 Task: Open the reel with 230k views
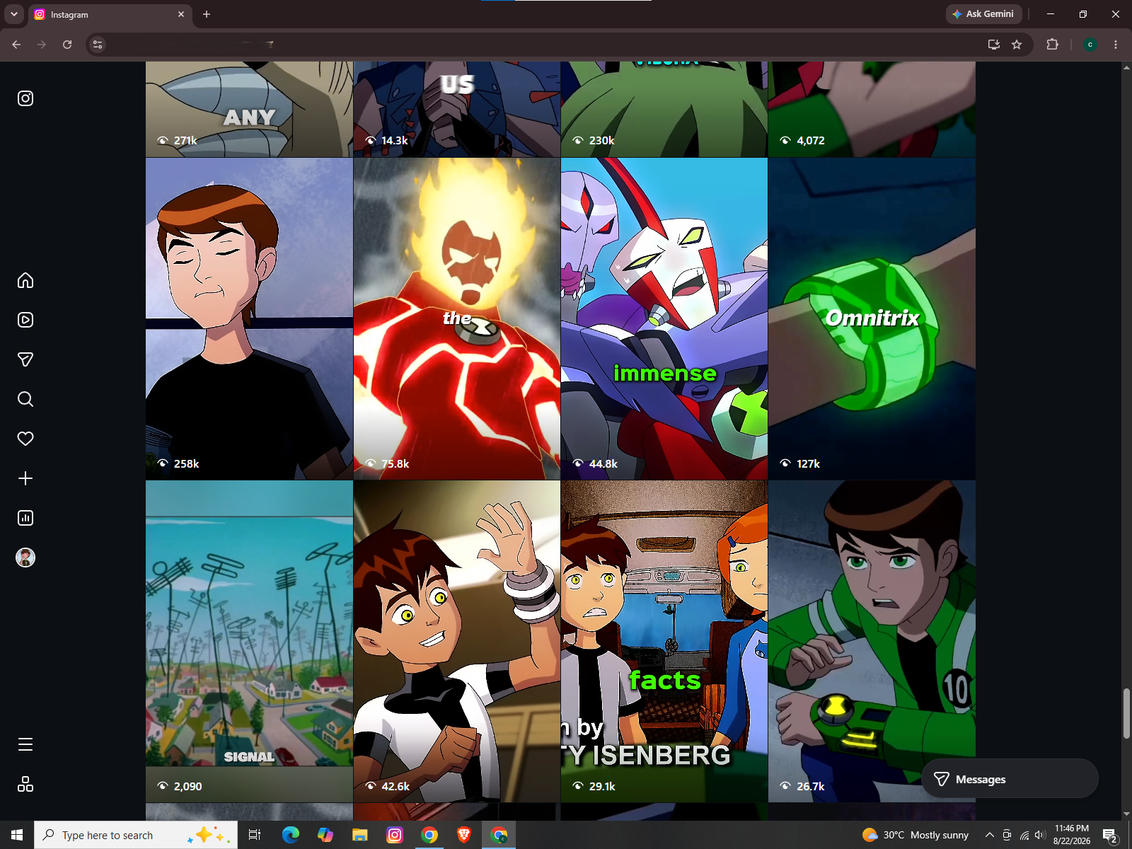click(x=664, y=109)
